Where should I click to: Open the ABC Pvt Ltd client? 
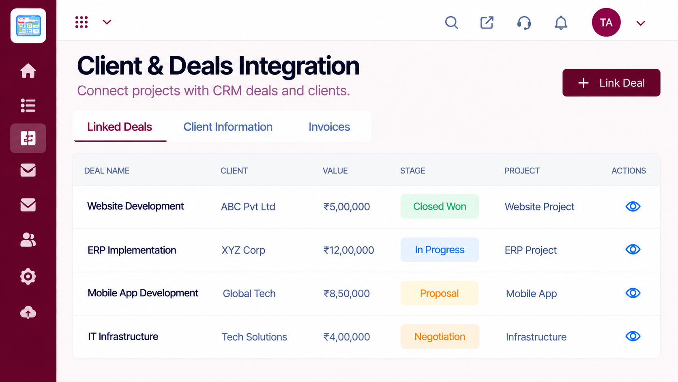248,207
